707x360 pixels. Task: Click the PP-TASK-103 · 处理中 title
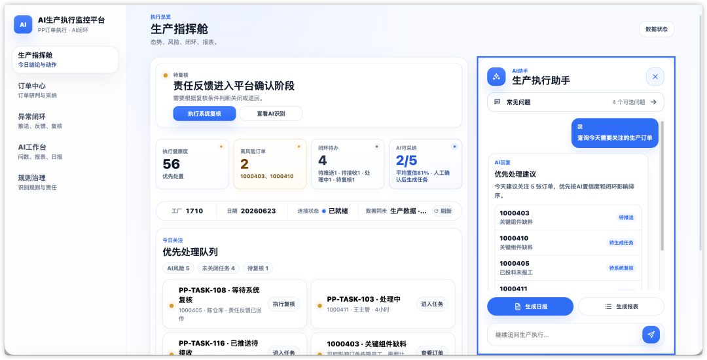pos(364,299)
